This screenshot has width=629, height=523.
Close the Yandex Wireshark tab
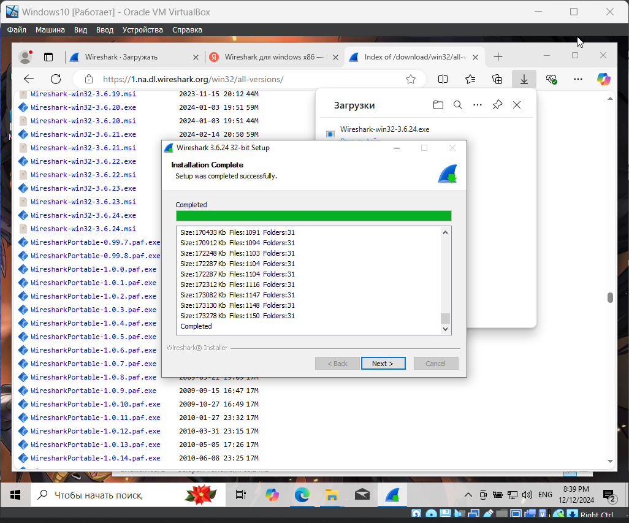(336, 58)
